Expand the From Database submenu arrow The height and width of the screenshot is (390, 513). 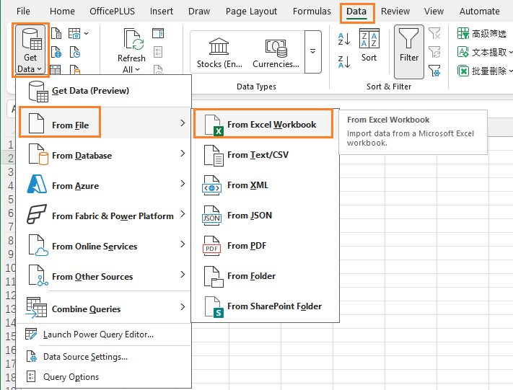coord(183,154)
